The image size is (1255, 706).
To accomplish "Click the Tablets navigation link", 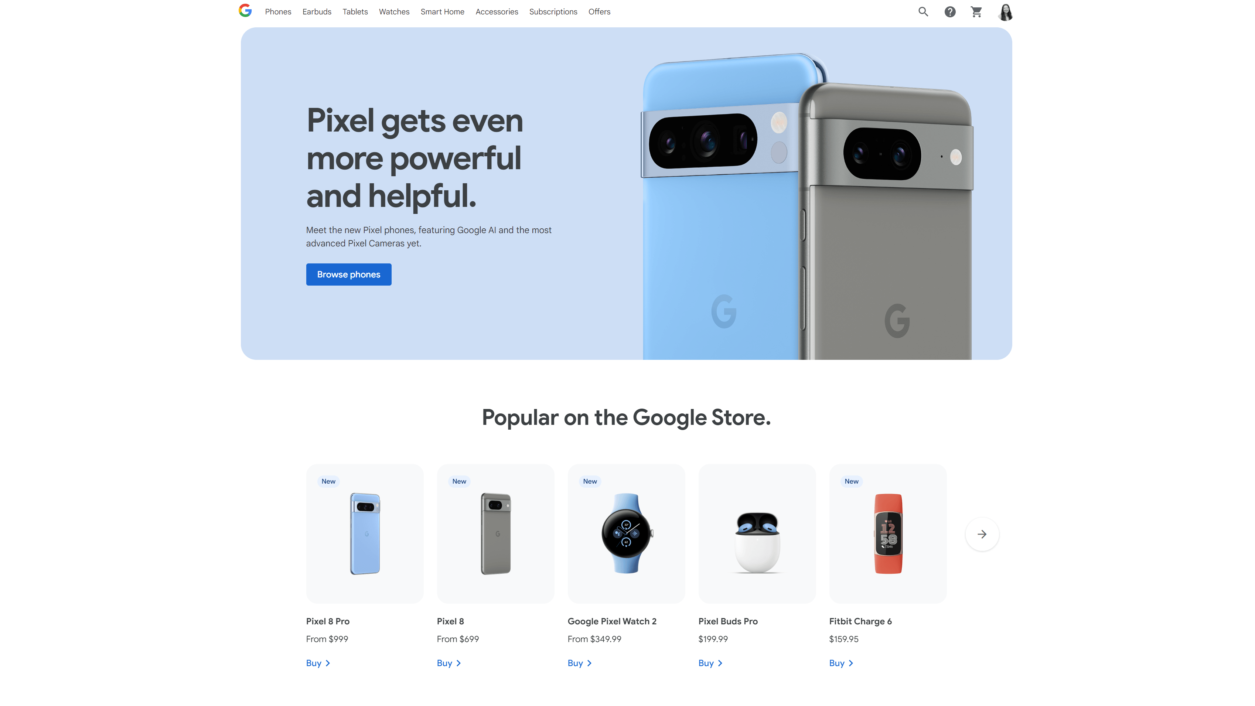I will point(355,11).
